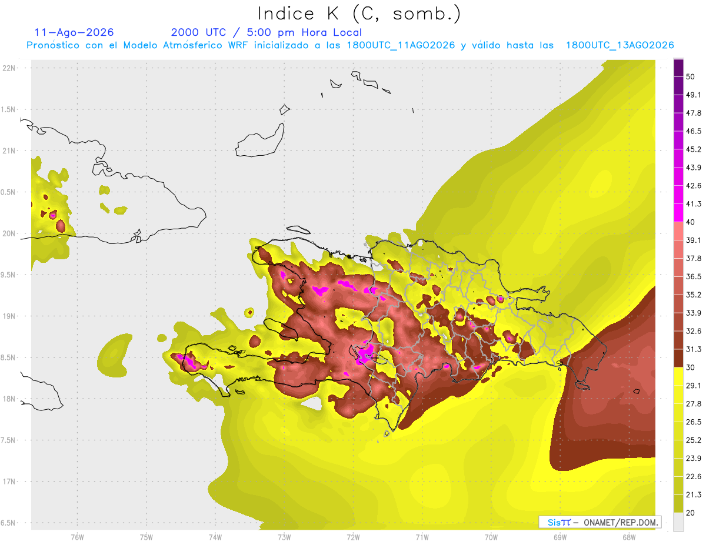This screenshot has height=545, width=706.
Task: Click the "Pronóstico con el Modelo Atmosférico WRF" line
Action: 350,45
